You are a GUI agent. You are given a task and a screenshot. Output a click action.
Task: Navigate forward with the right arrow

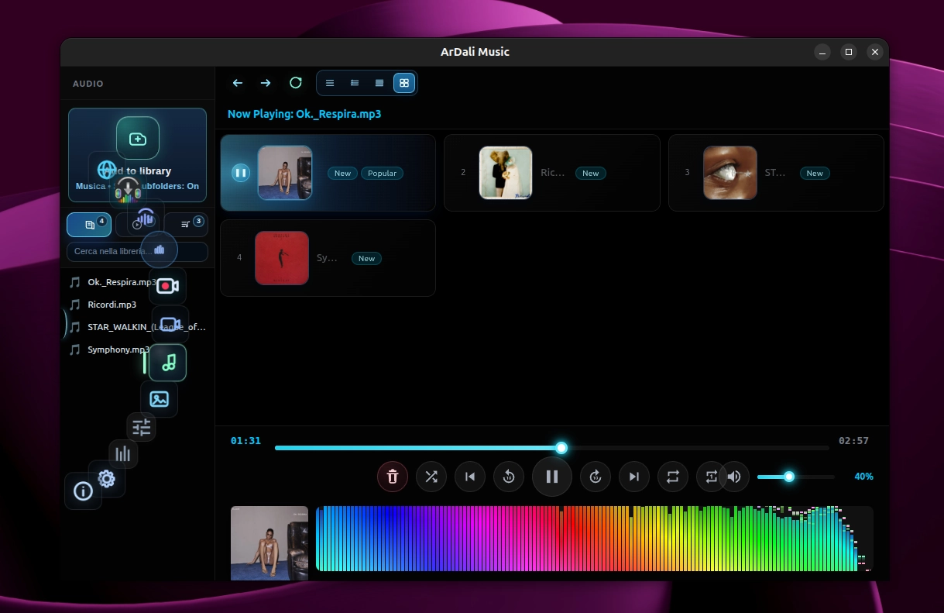point(266,83)
